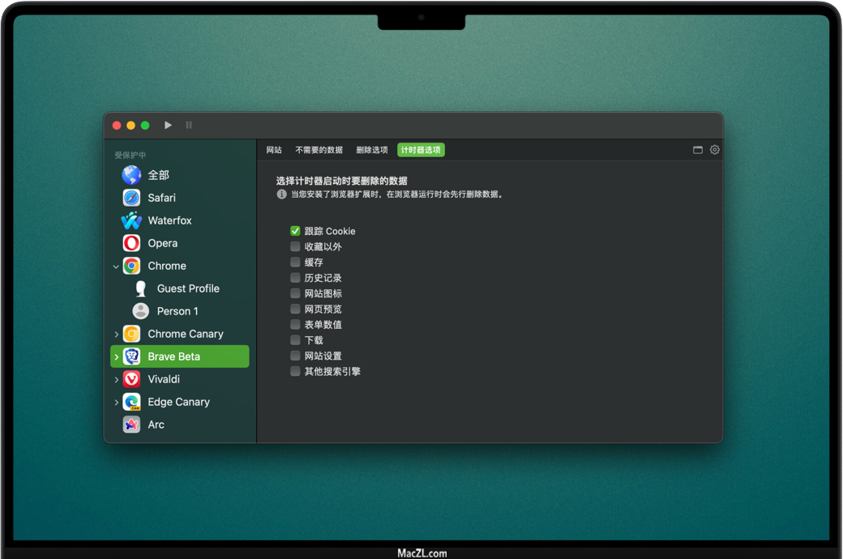
Task: Expand the Chrome Canary profiles
Action: 116,334
